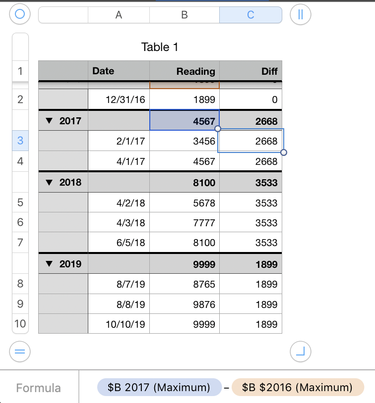Click the add-column handle at top right
This screenshot has width=375, height=403.
click(x=300, y=14)
